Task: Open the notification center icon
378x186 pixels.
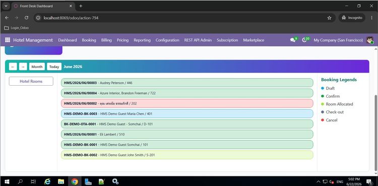Action: (369, 181)
